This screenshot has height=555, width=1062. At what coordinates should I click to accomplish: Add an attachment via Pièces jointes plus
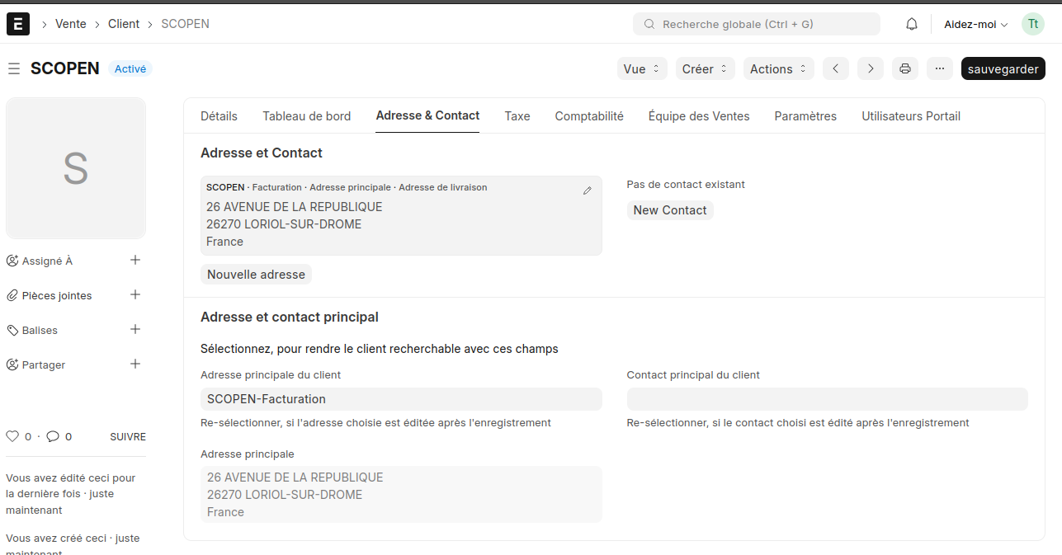[x=136, y=294]
